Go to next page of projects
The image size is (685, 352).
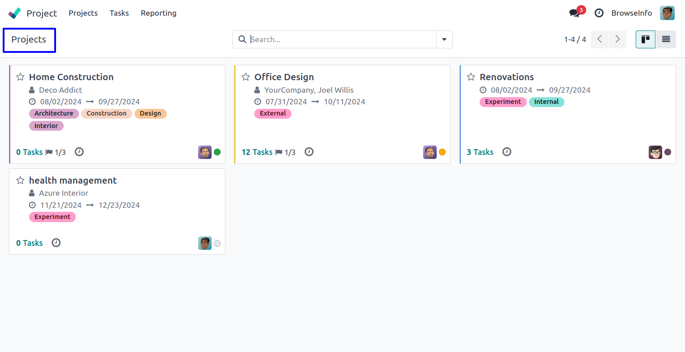(618, 39)
